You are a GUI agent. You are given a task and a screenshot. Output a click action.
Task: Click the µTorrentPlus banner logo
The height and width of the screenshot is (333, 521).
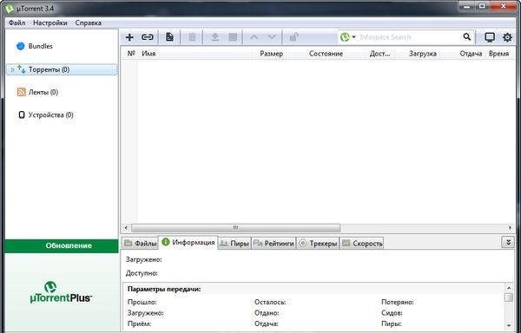pos(61,292)
